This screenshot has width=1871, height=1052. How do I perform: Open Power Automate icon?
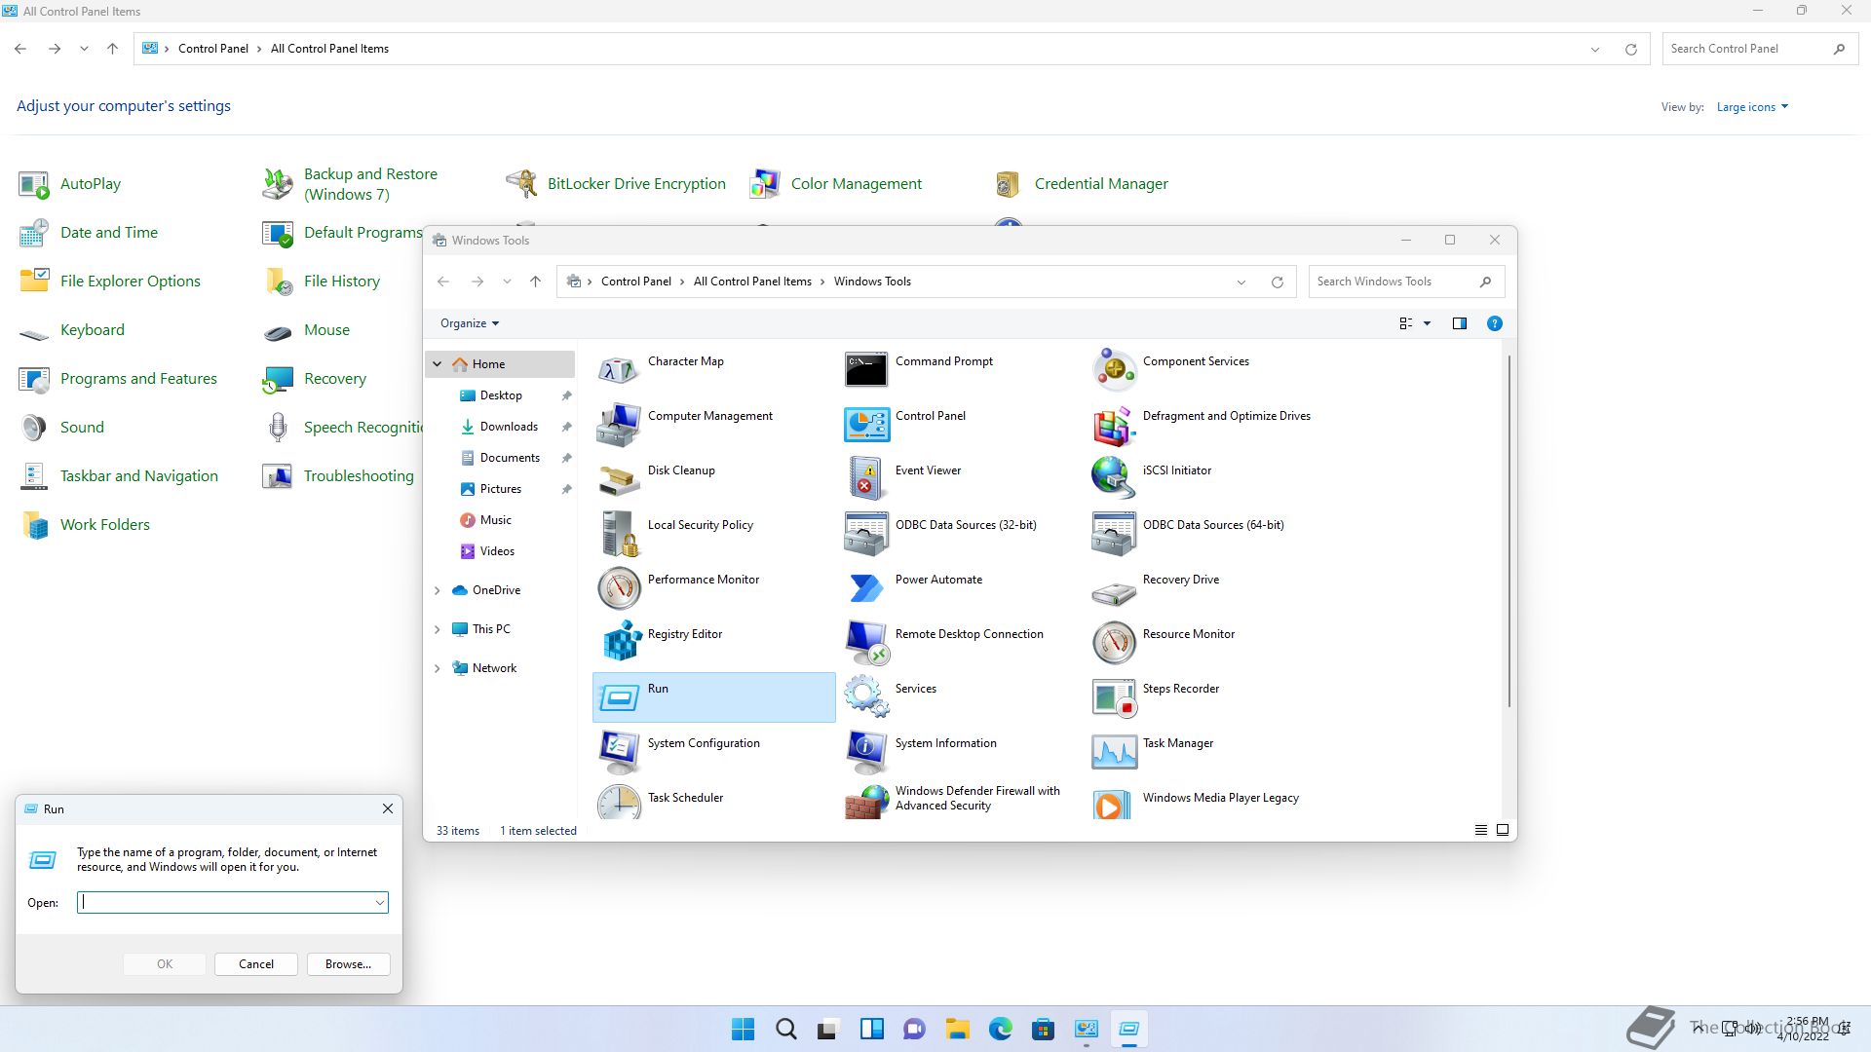point(866,588)
